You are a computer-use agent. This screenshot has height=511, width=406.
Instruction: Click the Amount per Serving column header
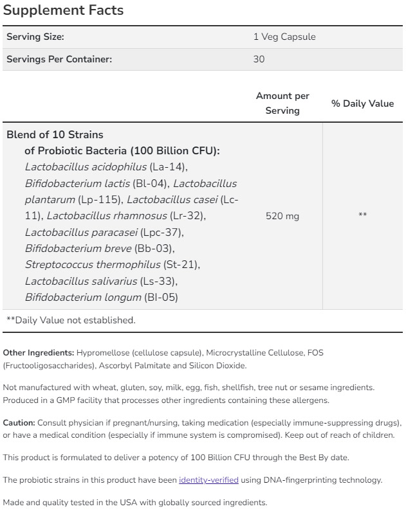tap(282, 103)
